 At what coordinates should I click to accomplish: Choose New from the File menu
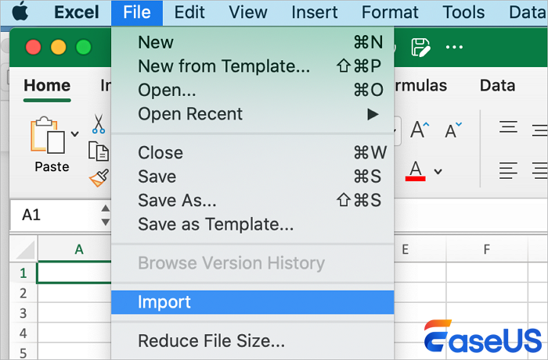pos(253,42)
